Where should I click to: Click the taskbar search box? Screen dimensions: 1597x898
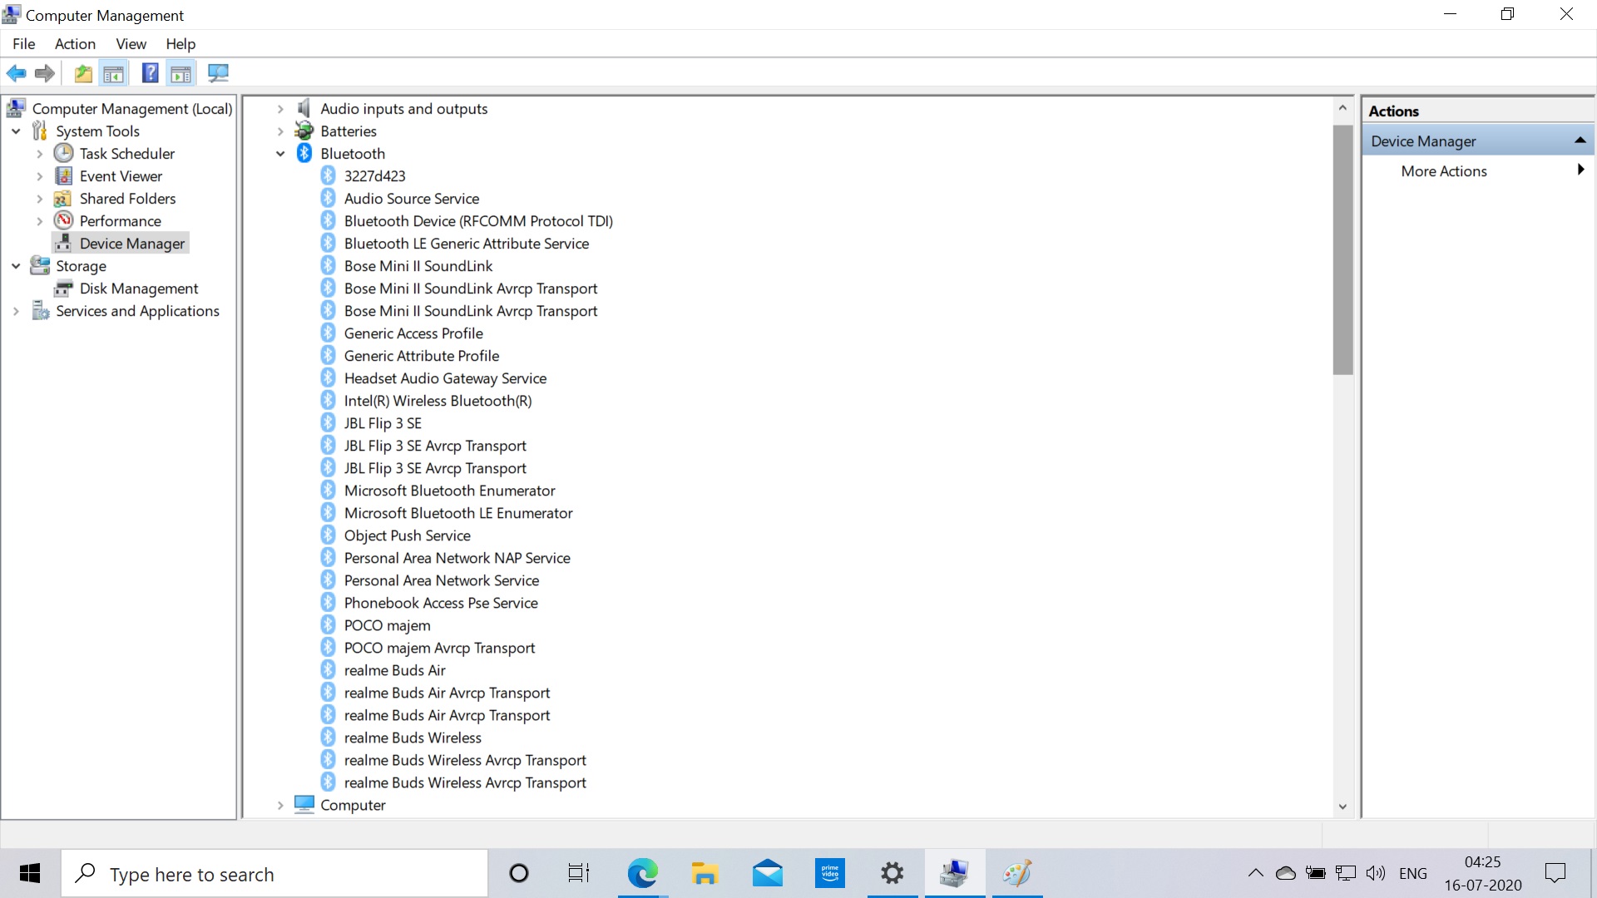click(x=274, y=873)
